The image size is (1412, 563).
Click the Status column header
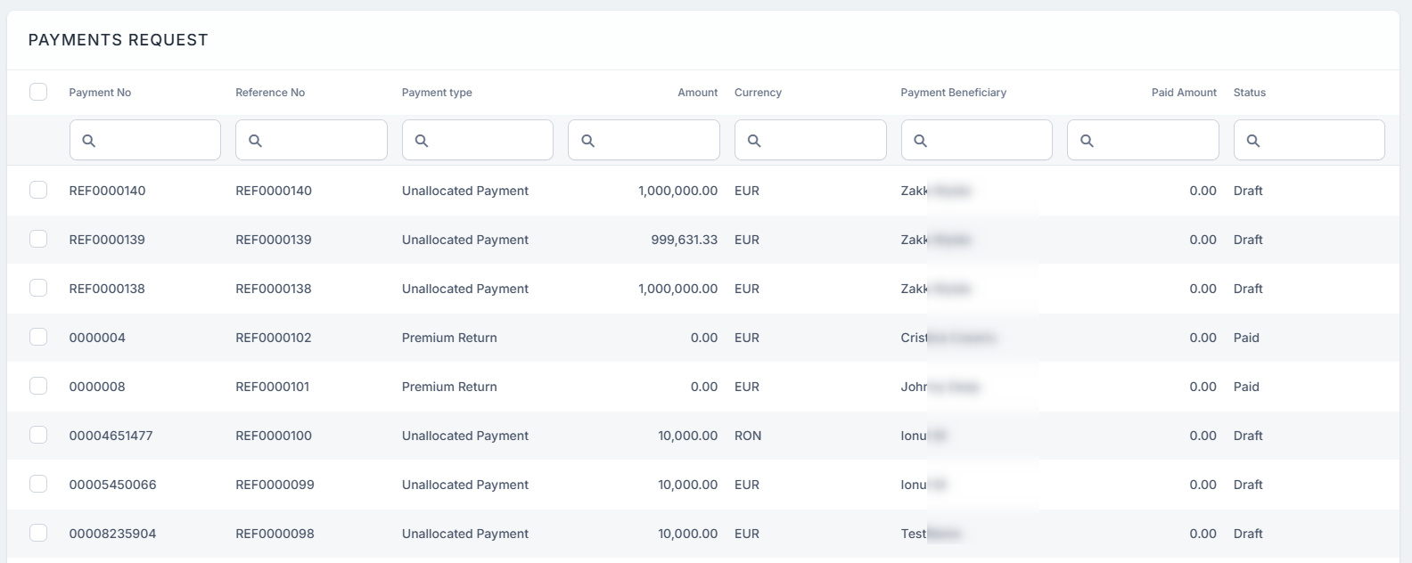pyautogui.click(x=1249, y=93)
